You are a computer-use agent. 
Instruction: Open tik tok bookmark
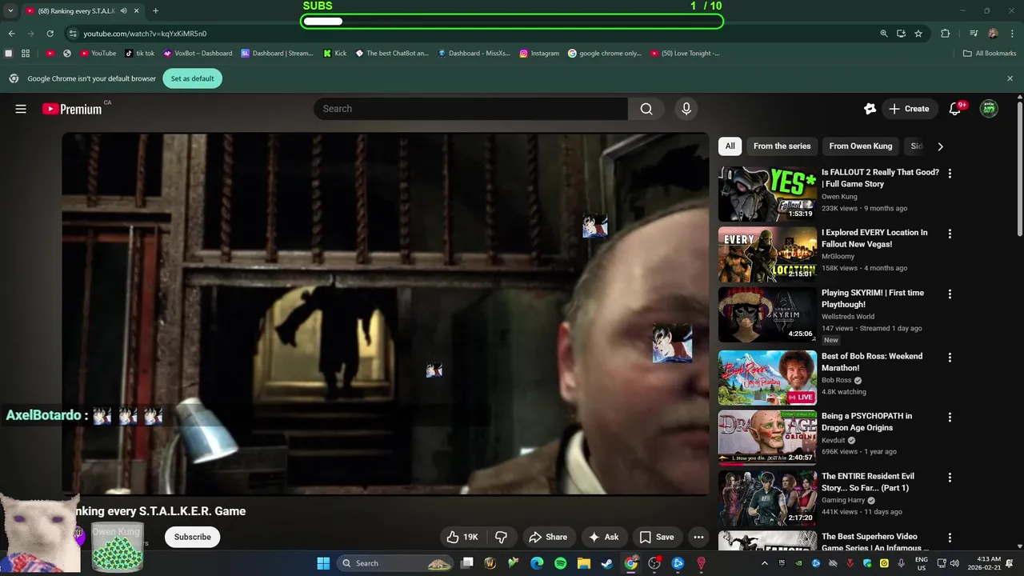pyautogui.click(x=140, y=54)
